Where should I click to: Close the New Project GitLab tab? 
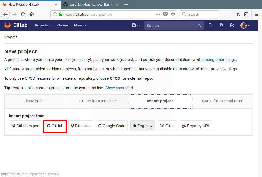pos(56,5)
